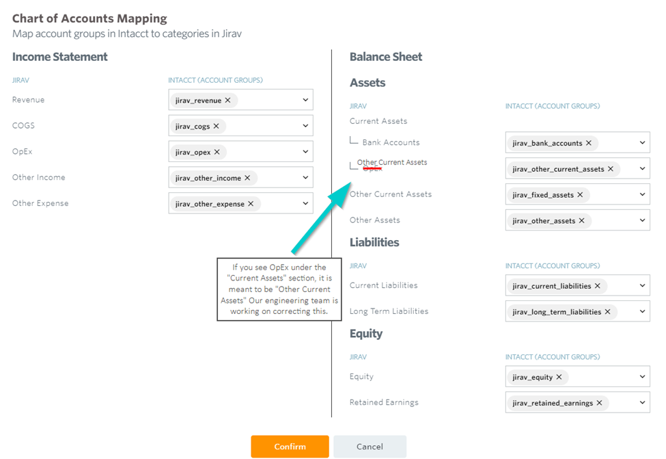This screenshot has width=666, height=459.
Task: Click the Other Expense row label
Action: click(x=40, y=203)
